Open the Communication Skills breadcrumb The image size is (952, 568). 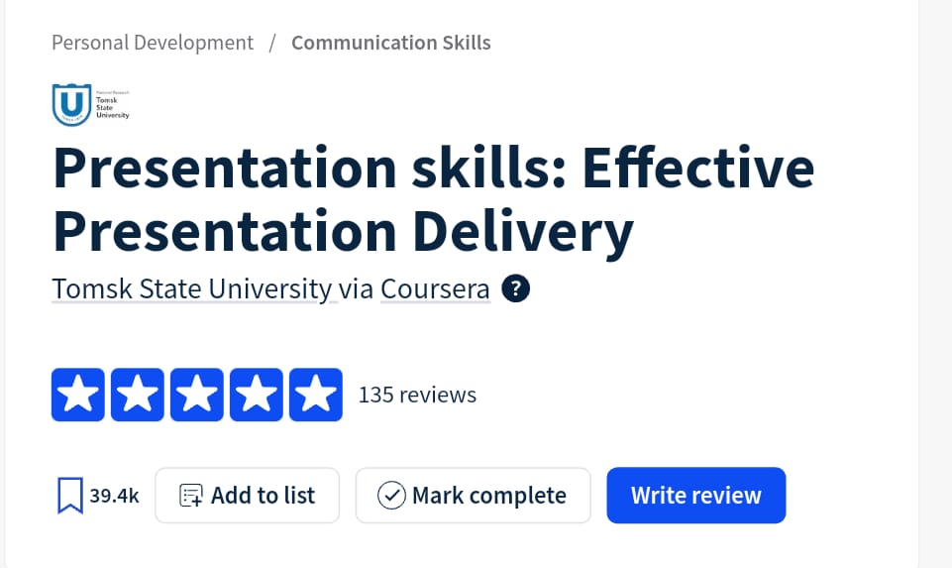(x=391, y=44)
